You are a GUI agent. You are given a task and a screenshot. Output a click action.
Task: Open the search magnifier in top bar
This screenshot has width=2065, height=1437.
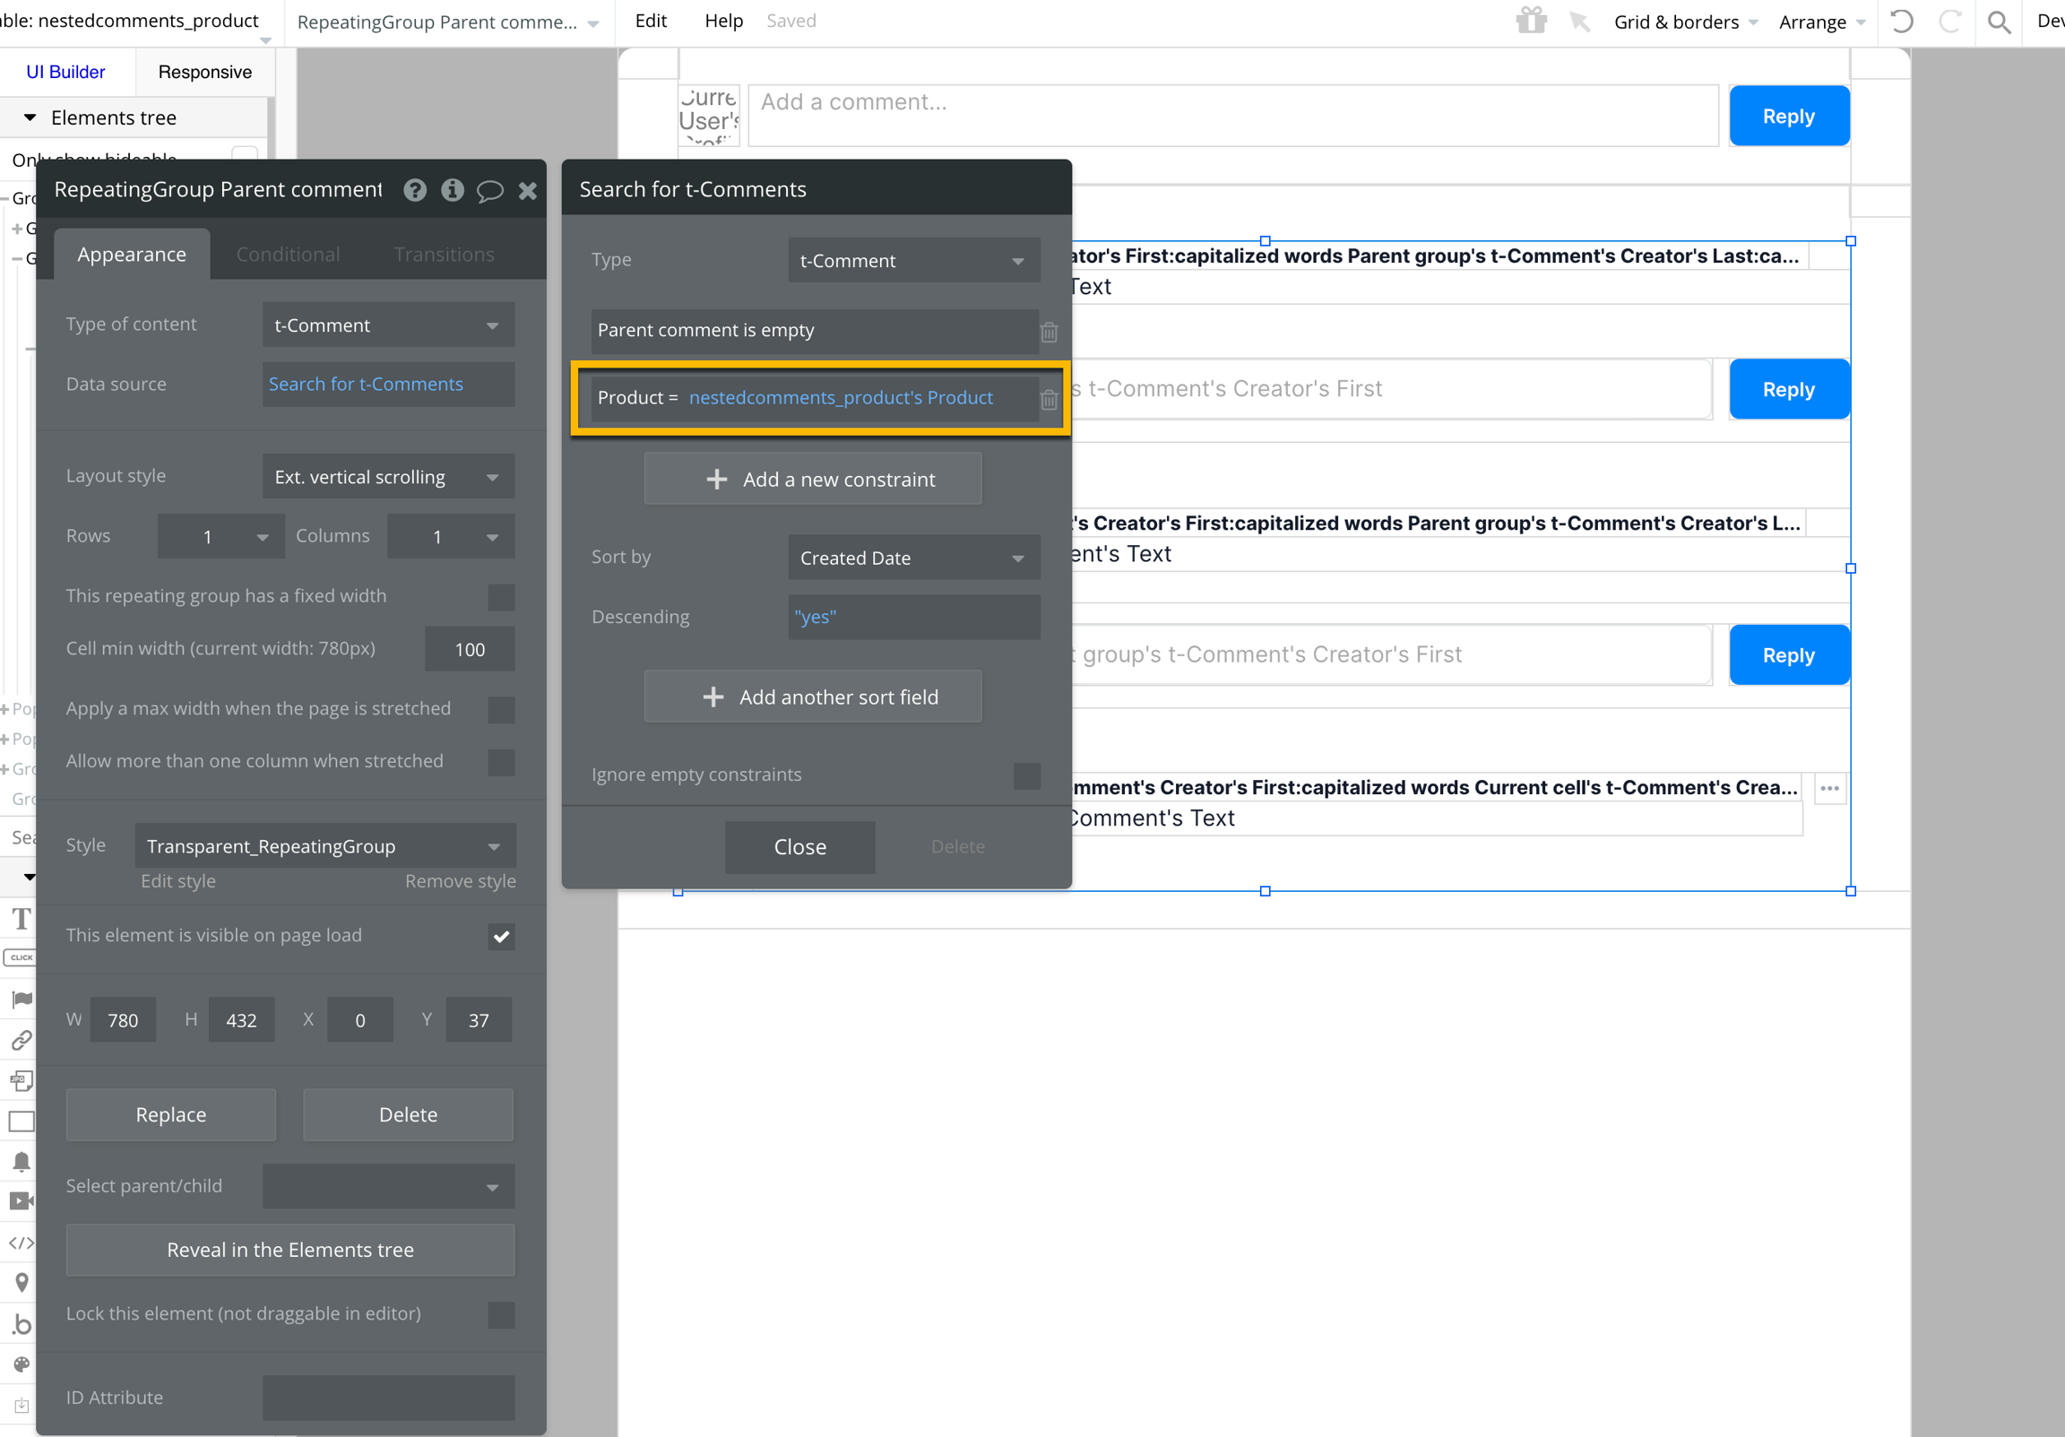(1999, 22)
